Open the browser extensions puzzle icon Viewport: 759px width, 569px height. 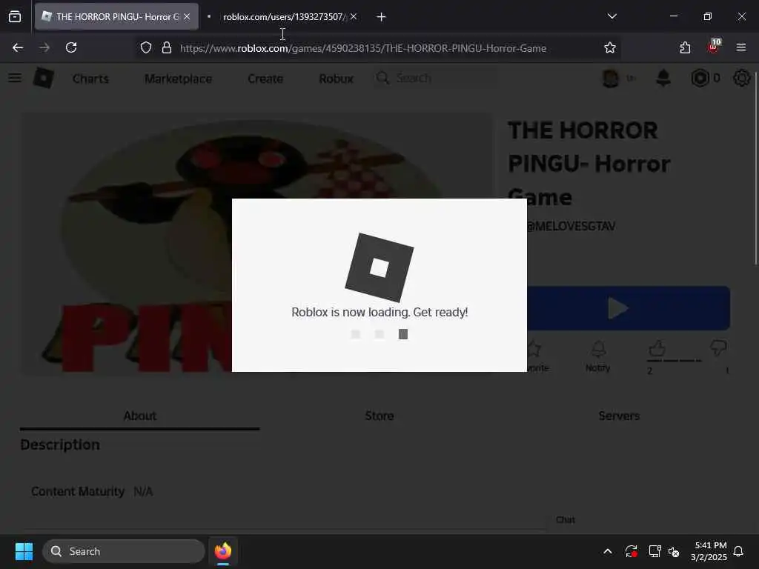point(685,47)
